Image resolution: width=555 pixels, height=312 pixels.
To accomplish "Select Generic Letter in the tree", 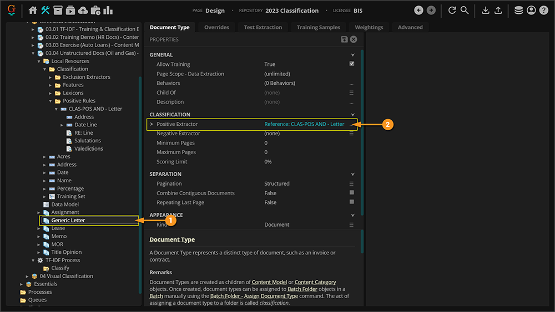I will tap(68, 221).
